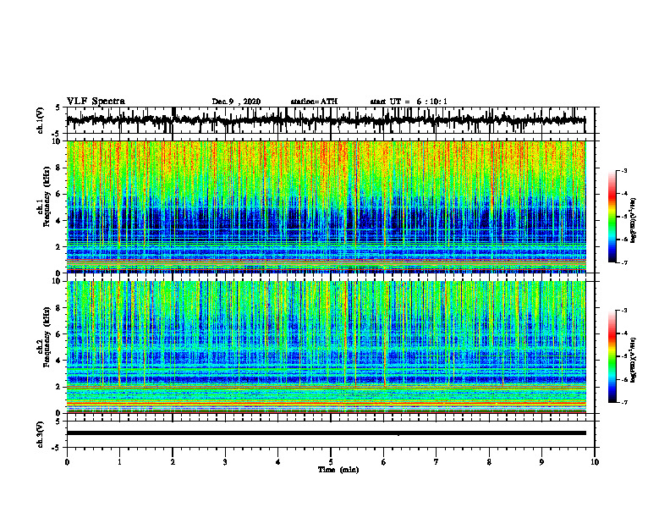Image resolution: width=670 pixels, height=518 pixels.
Task: Click the 2 kHz tick on ch.2 frequency axis
Action: pos(59,387)
